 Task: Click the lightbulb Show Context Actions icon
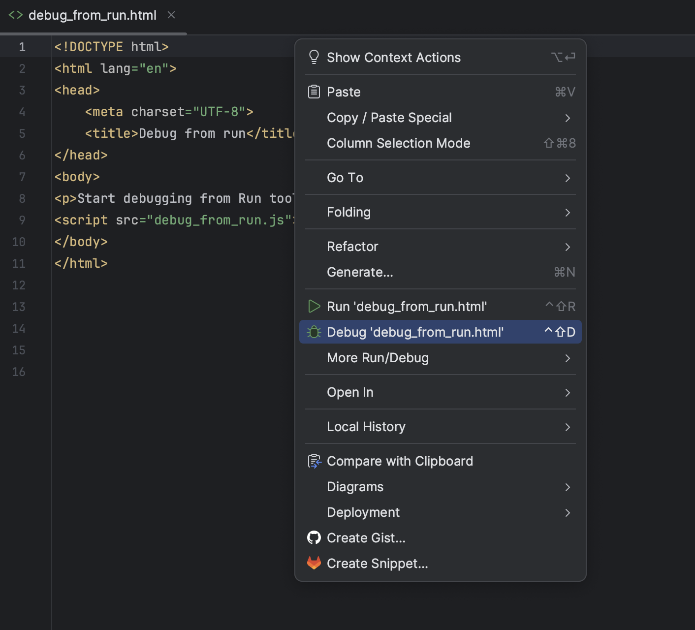pyautogui.click(x=314, y=57)
